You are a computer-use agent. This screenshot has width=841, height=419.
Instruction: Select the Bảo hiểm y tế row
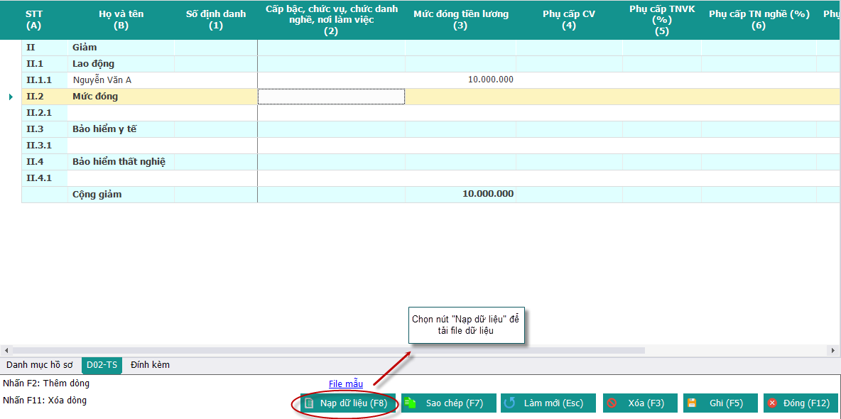coord(431,129)
